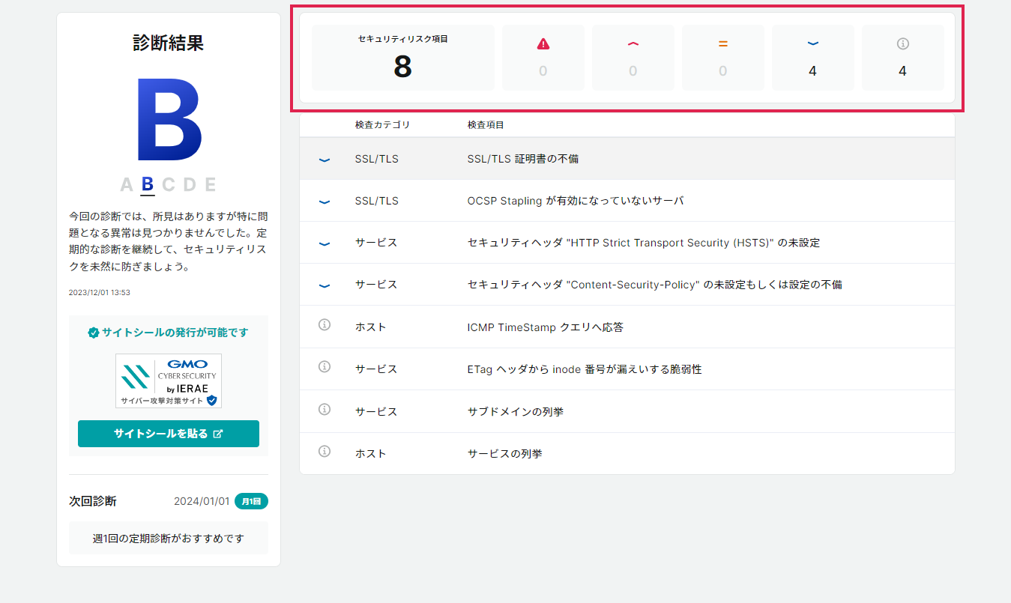The height and width of the screenshot is (603, 1011).
Task: Expand the OCSP Stapling finding row
Action: [575, 201]
